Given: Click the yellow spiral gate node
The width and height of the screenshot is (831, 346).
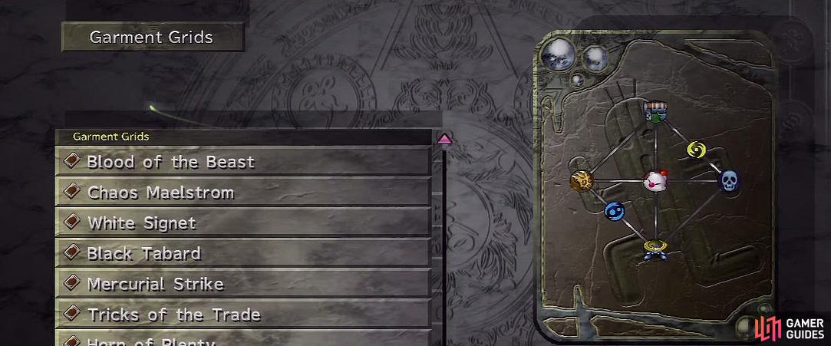Looking at the screenshot, I should [695, 150].
